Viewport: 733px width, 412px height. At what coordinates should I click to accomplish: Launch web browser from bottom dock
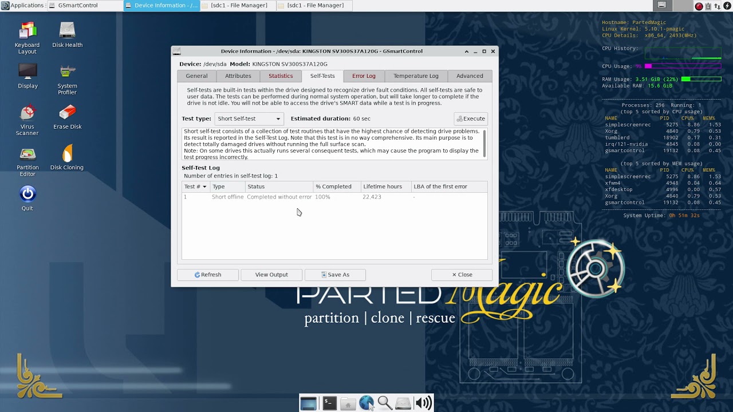tap(366, 403)
